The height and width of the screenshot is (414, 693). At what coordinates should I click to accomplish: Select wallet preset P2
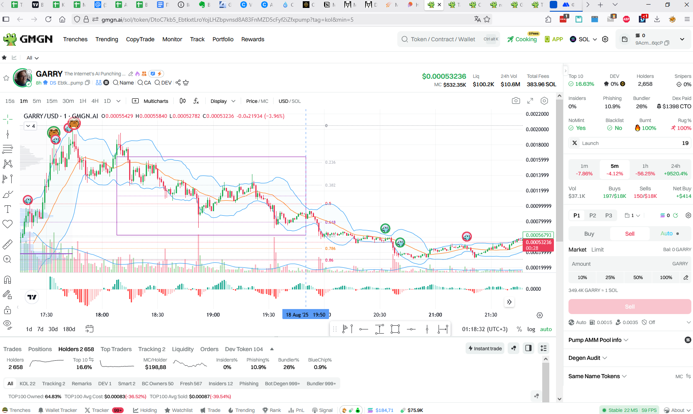pyautogui.click(x=593, y=215)
